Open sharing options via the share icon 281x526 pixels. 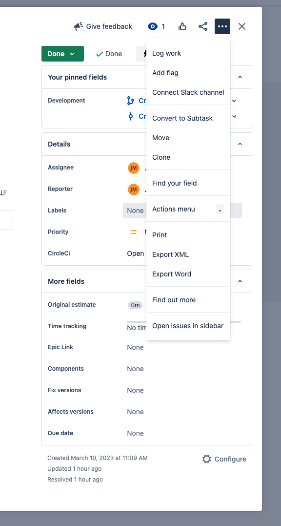click(203, 26)
